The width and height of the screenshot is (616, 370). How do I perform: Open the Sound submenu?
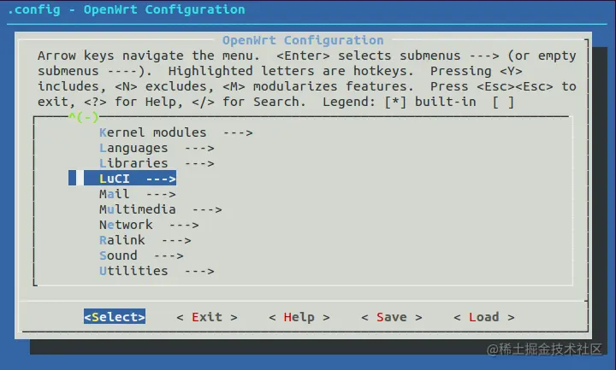pos(141,255)
